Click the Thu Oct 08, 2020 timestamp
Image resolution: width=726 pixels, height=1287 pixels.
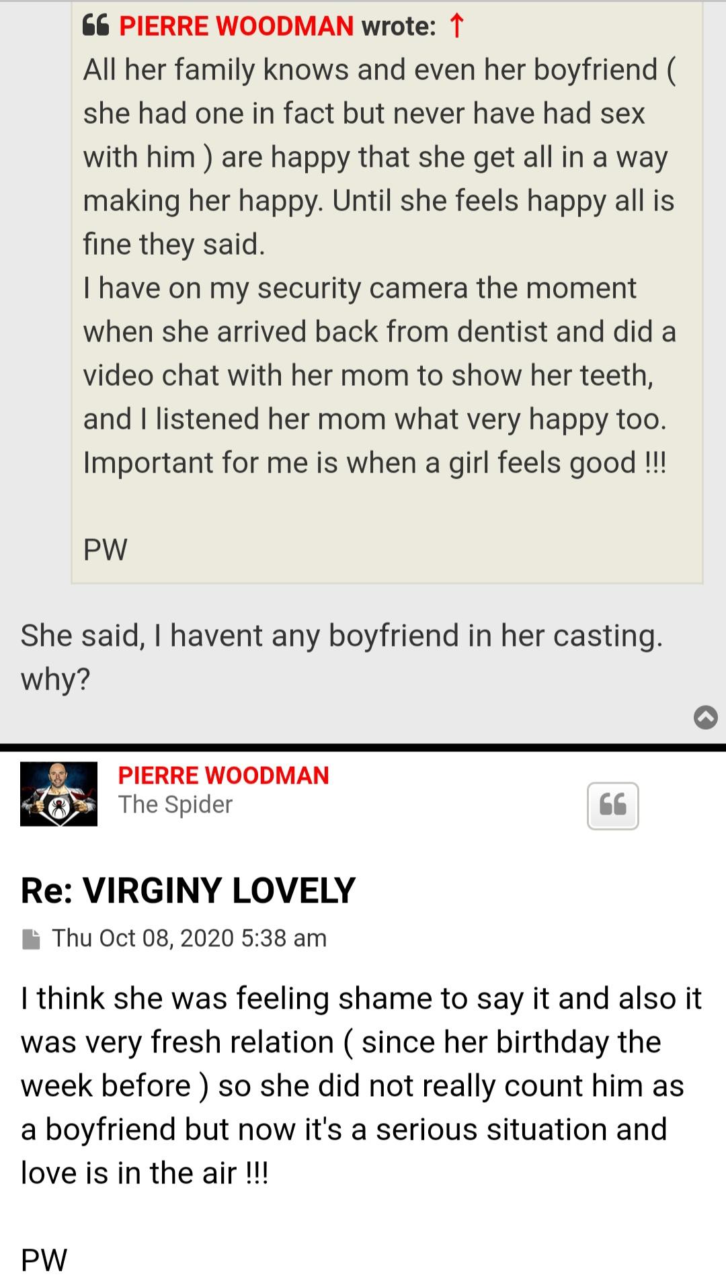[189, 938]
